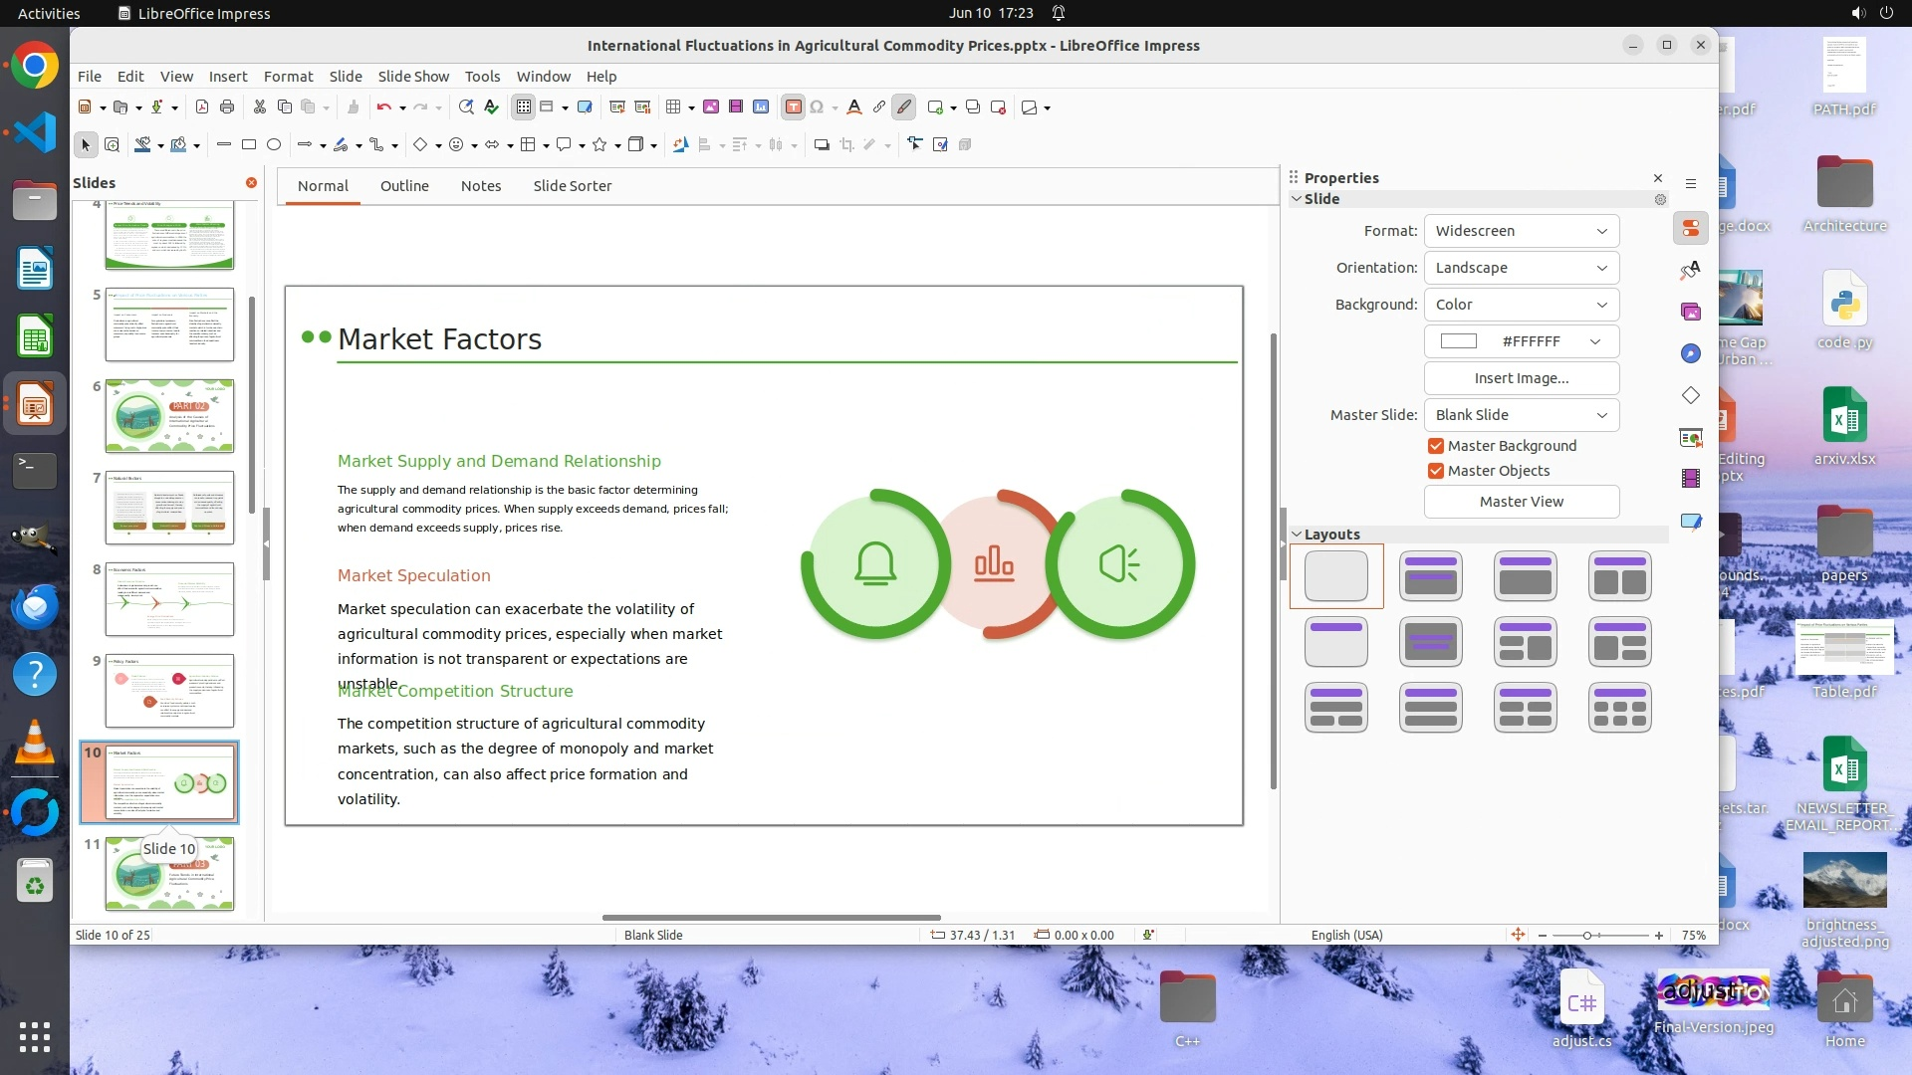Click the Insert Chart toolbar icon

(761, 107)
